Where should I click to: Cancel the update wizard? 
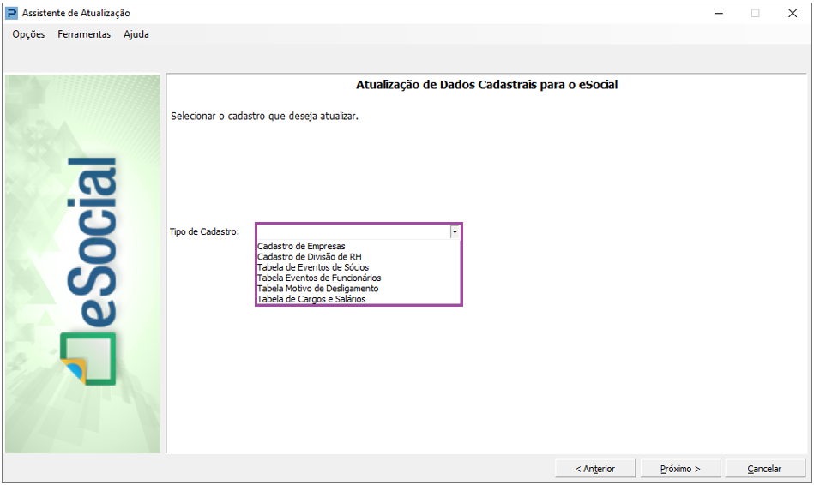coord(764,469)
